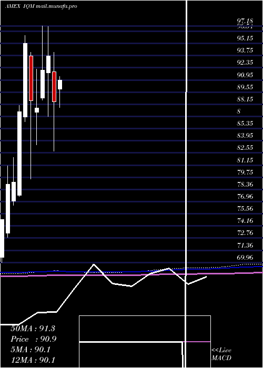This screenshot has height=368, width=263.
Task: Click the second red candlestick body
Action: point(54,87)
